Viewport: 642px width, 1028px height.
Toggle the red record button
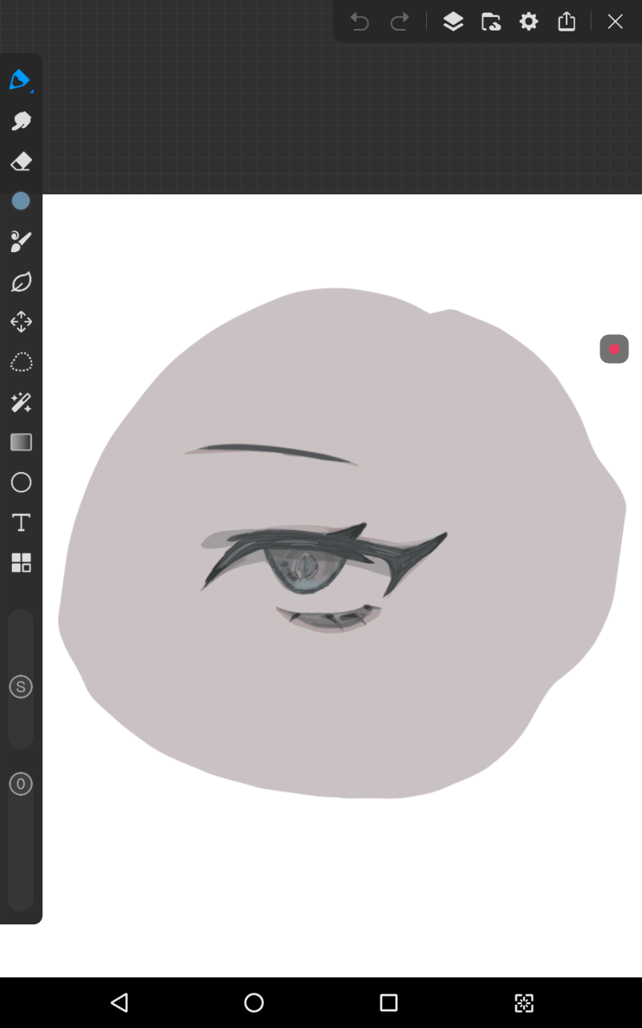[x=614, y=349]
